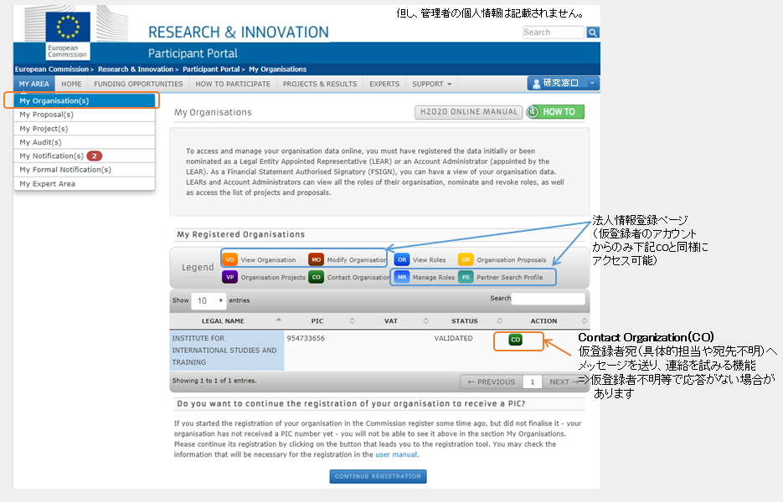Click the green CO contact organisation action icon

click(x=515, y=340)
